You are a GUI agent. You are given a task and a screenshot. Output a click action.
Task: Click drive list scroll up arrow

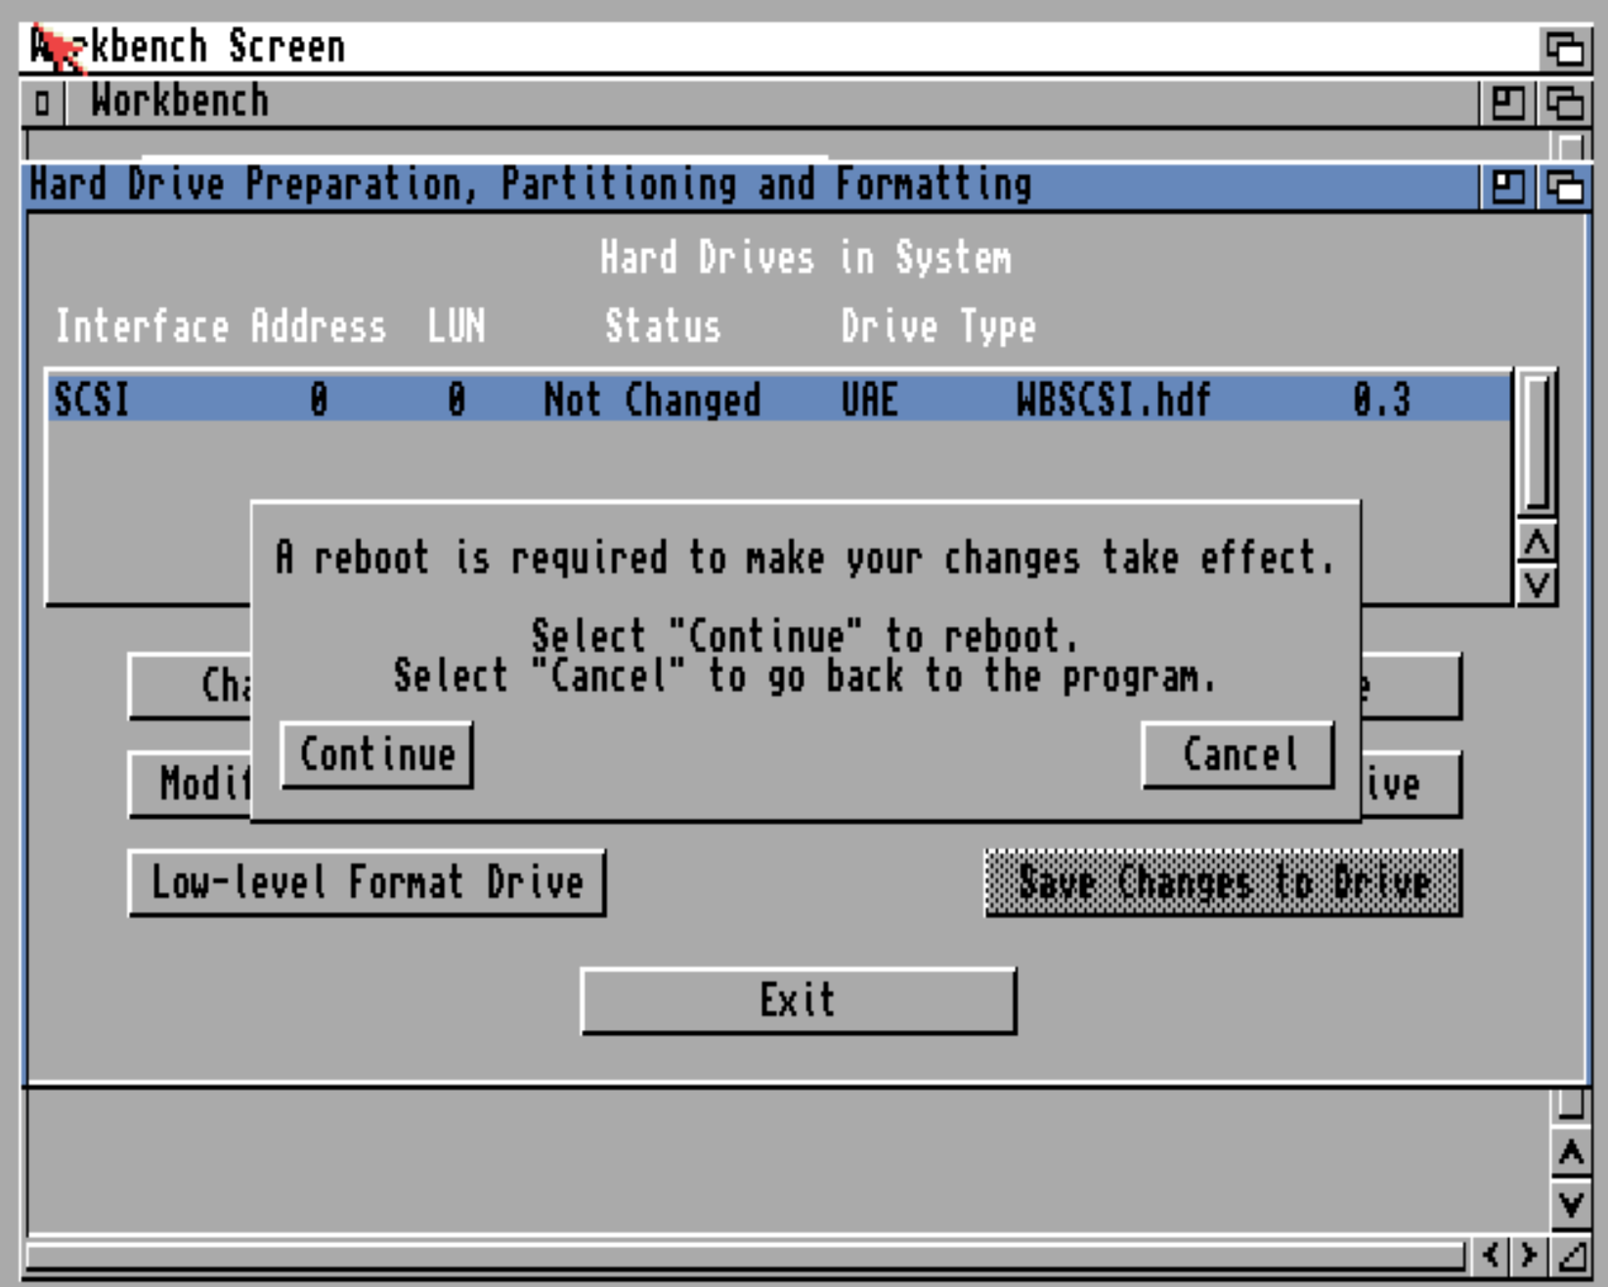point(1537,543)
